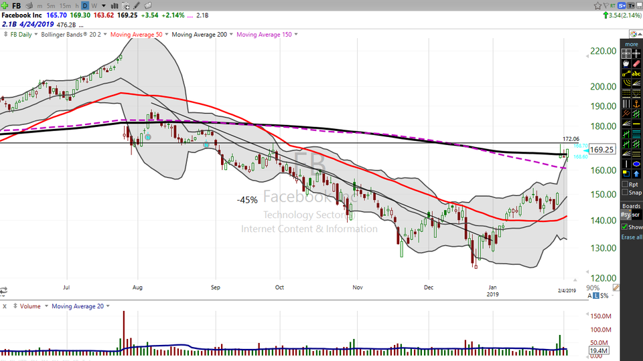This screenshot has height=361, width=643.
Task: Select the pitchfork tool
Action: tap(626, 114)
